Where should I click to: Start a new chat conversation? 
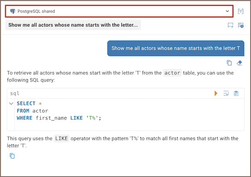coord(231,25)
